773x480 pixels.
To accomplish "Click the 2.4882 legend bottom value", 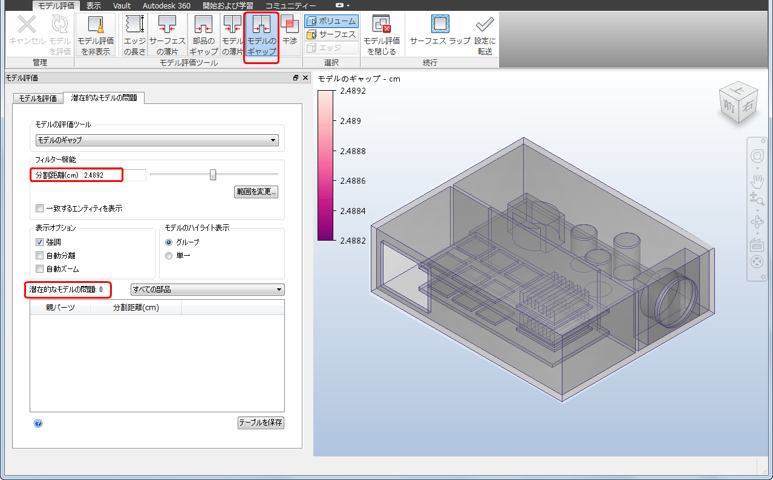I will click(353, 241).
